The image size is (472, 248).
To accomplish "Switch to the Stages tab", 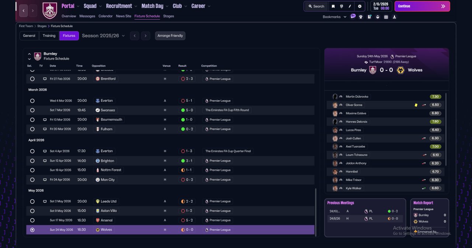I will (169, 16).
